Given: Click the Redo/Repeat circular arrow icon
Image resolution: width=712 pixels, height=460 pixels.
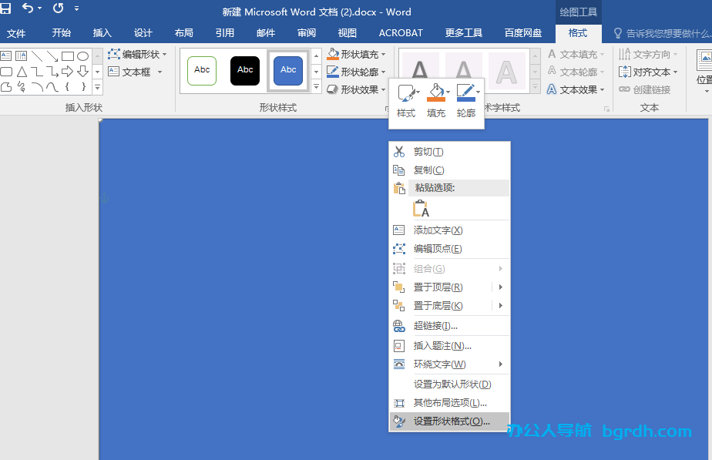Looking at the screenshot, I should coord(58,8).
